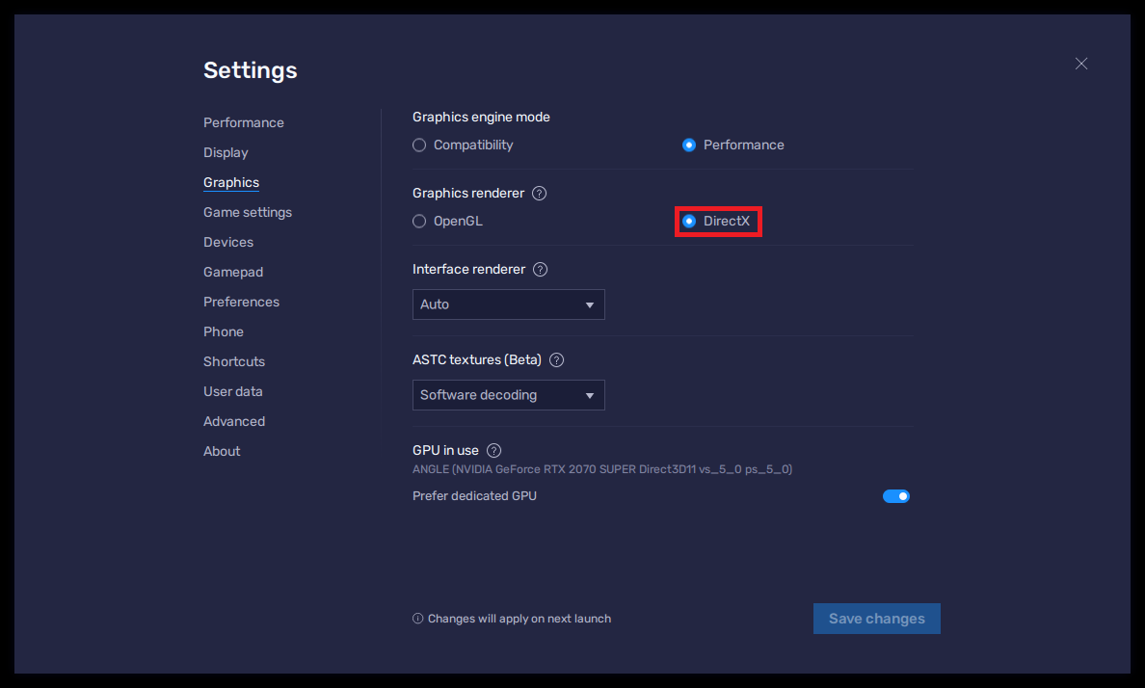Screen dimensions: 1145x688
Task: Open help for ASTC textures (Beta)
Action: click(x=556, y=359)
